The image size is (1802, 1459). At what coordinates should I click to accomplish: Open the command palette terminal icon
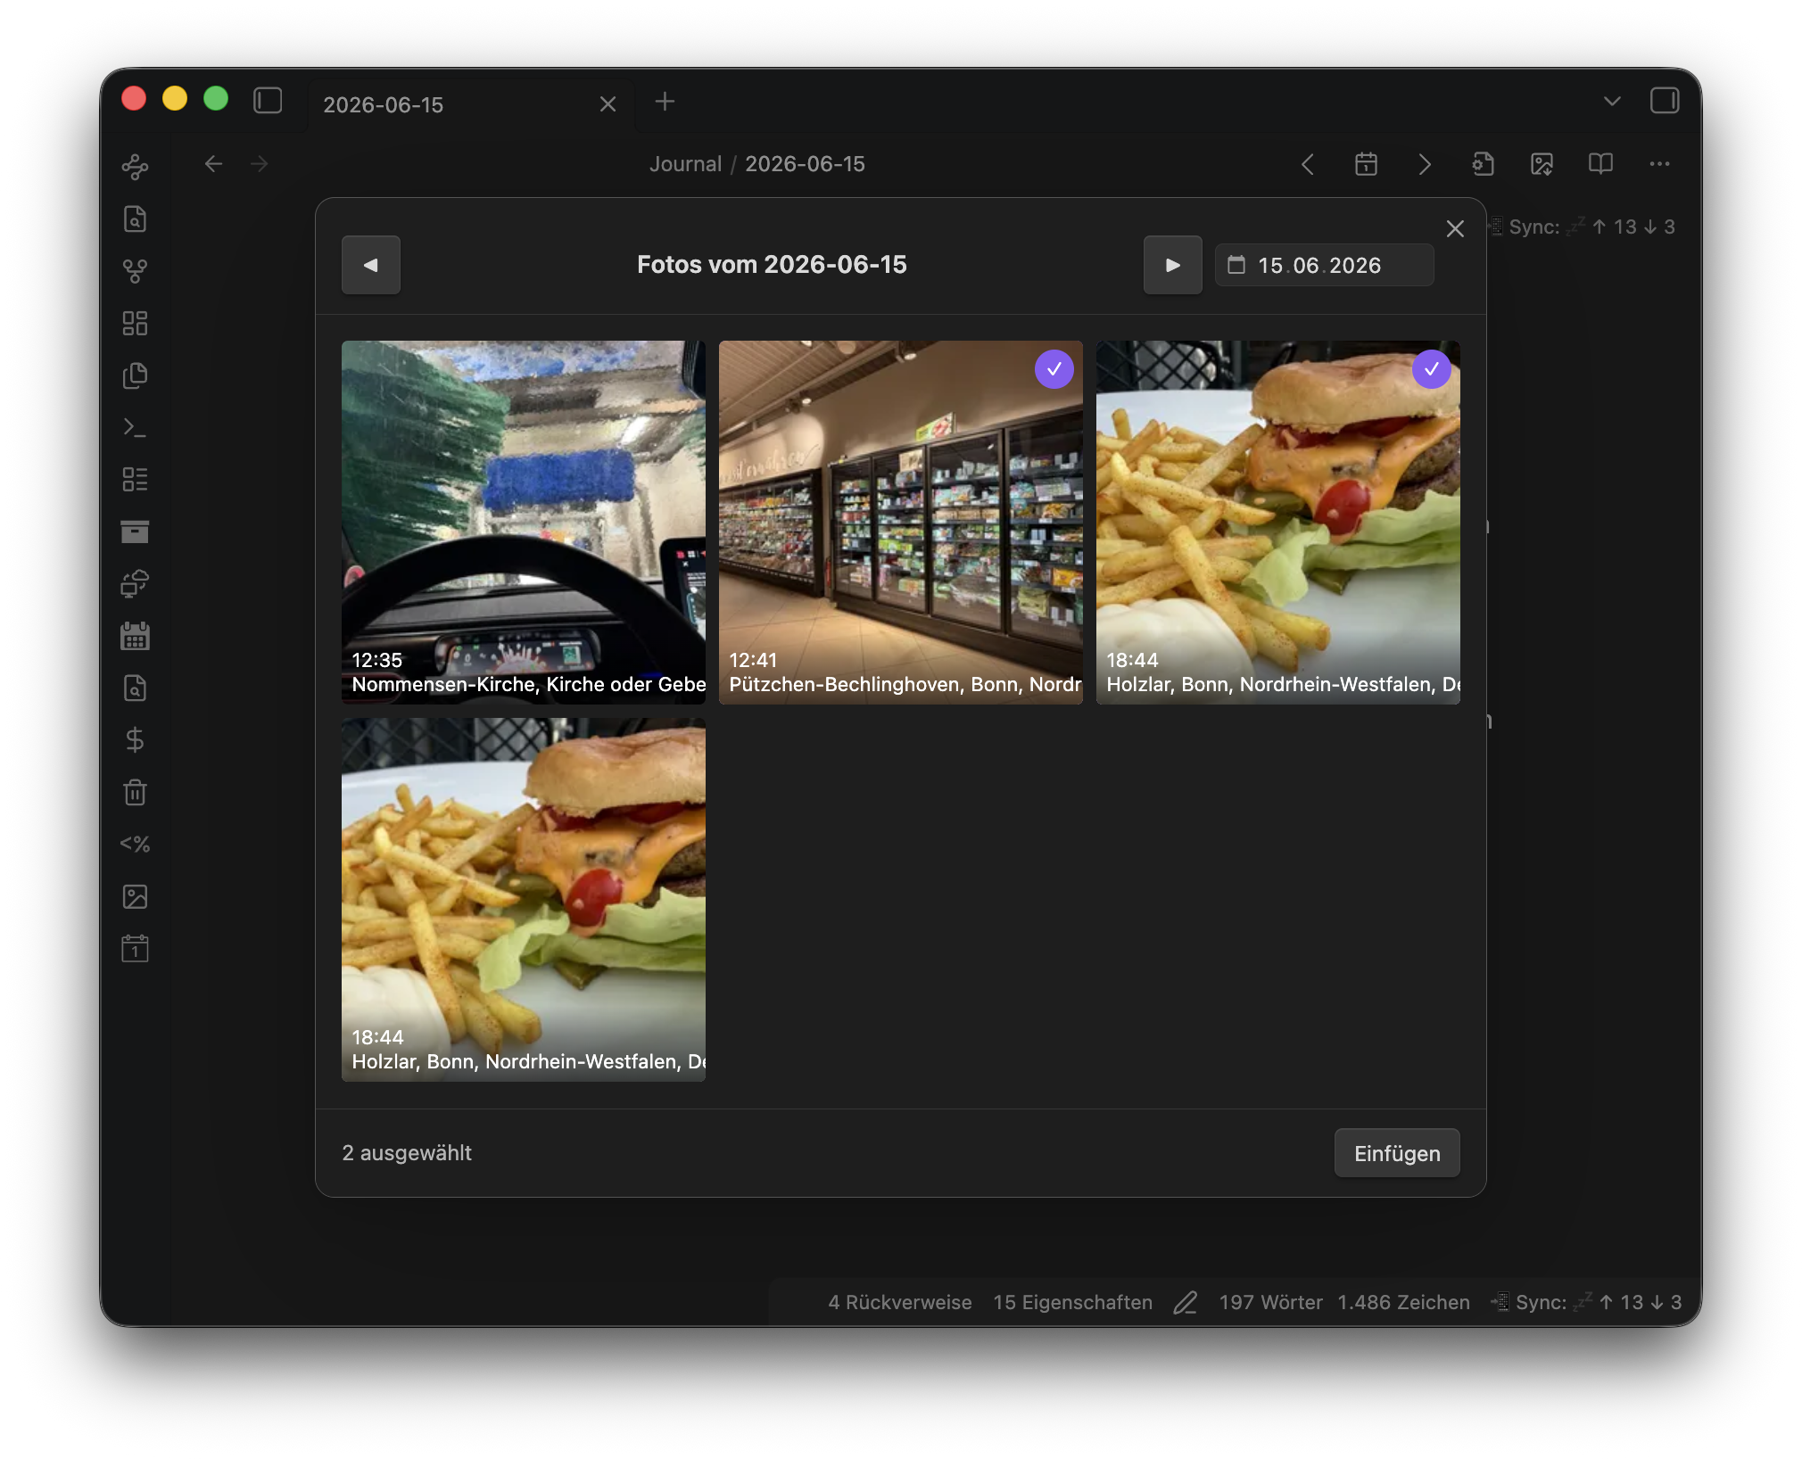[135, 427]
